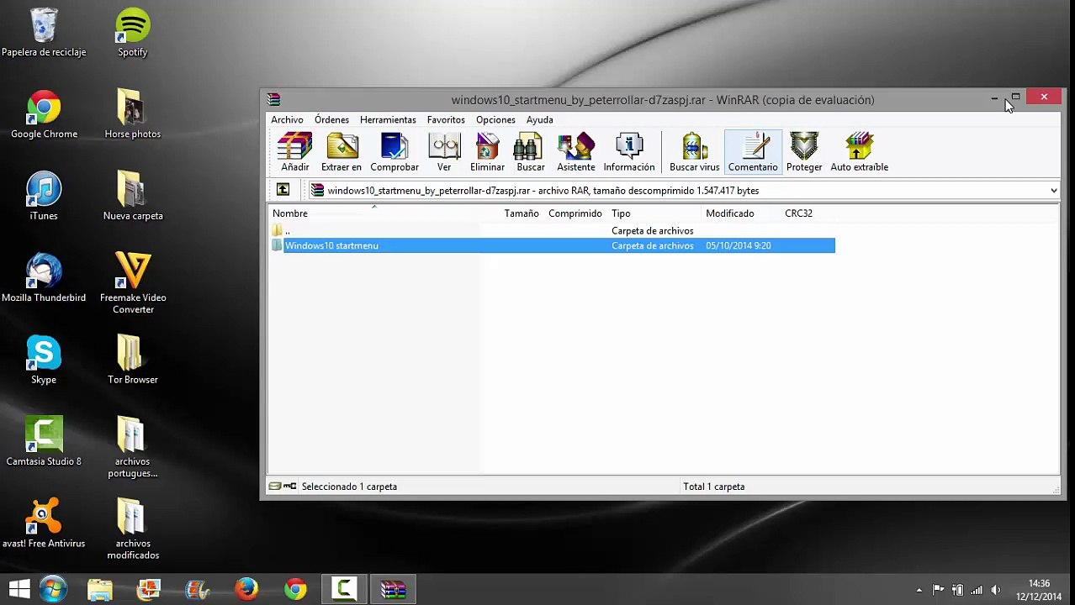Click the Auto extraíble toolbar icon

point(859,152)
